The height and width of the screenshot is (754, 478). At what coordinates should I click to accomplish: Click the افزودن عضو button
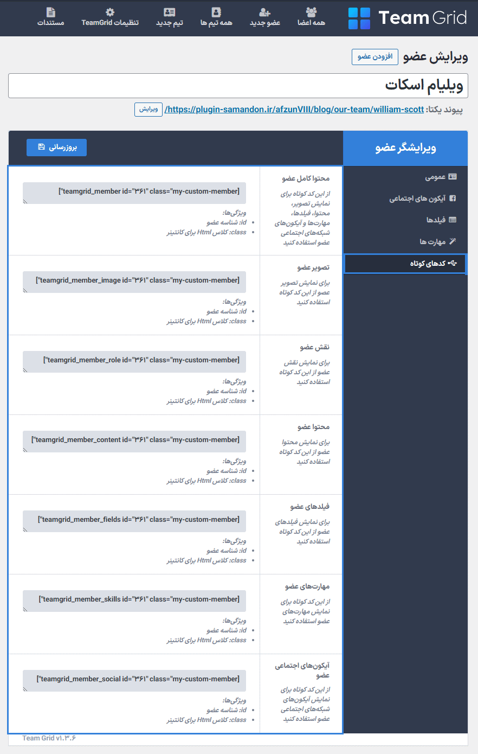click(x=375, y=57)
